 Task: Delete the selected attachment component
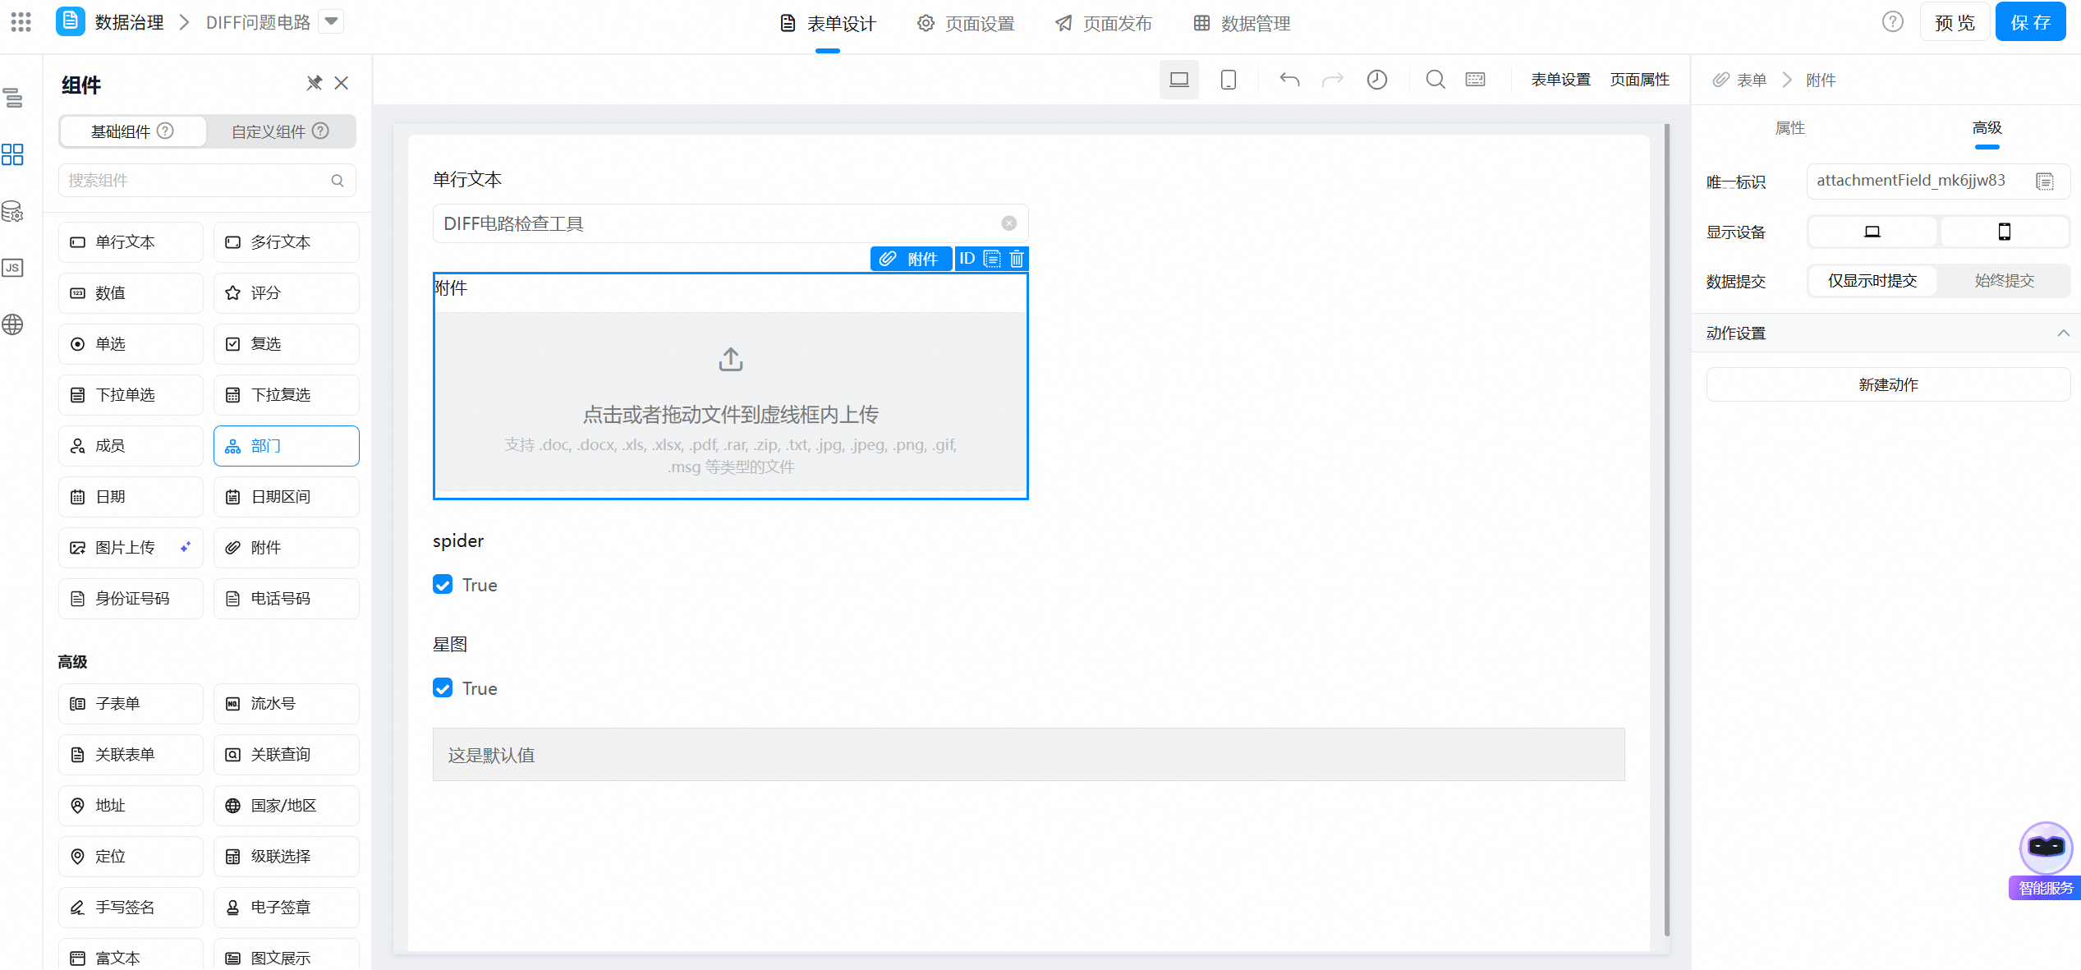tap(1017, 259)
